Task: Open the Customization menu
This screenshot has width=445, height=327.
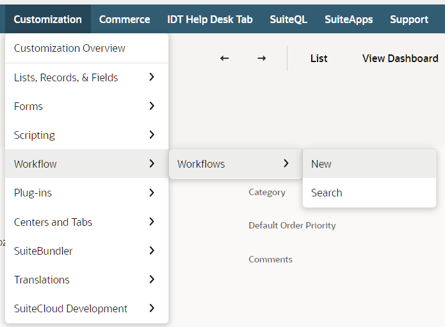Action: (x=47, y=19)
